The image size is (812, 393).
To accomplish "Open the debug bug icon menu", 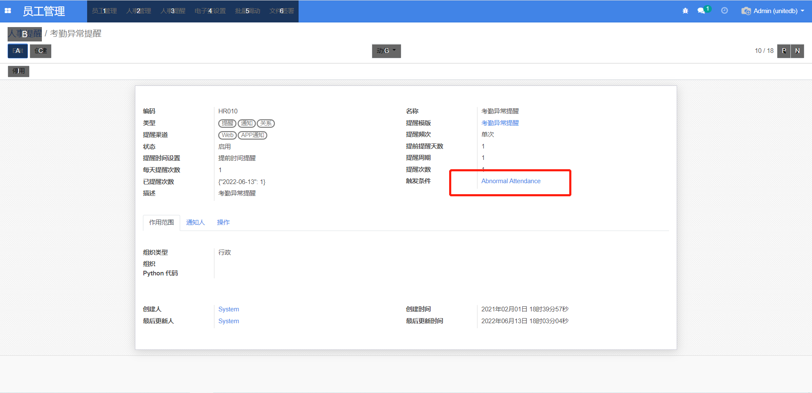I will point(685,11).
